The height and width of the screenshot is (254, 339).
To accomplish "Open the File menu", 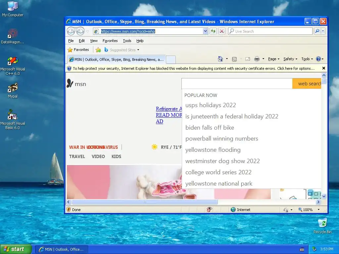I will (x=71, y=41).
